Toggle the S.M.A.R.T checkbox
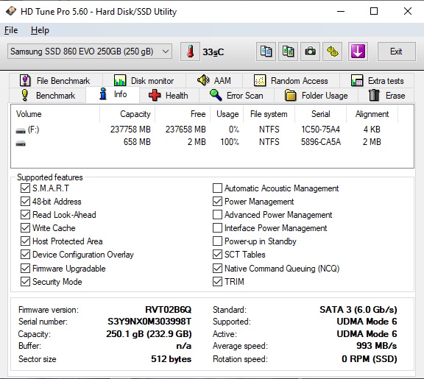Screen dimensions: 424x379 pos(25,188)
